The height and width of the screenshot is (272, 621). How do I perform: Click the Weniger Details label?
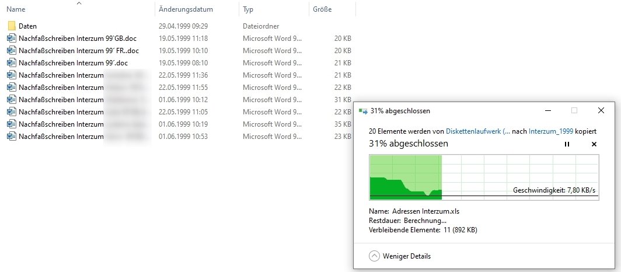[x=407, y=256]
